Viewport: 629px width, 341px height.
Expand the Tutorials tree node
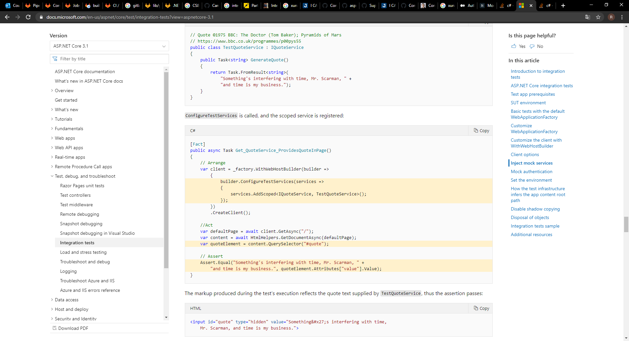coord(52,119)
